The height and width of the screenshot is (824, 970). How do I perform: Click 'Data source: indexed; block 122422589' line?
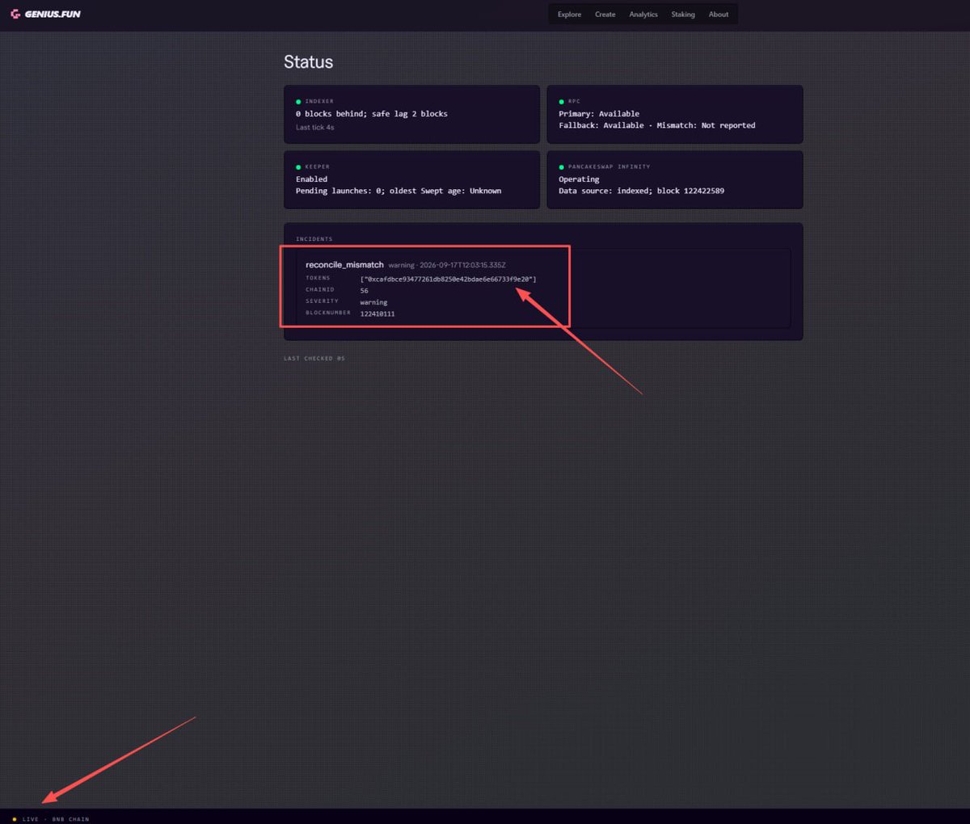(642, 191)
